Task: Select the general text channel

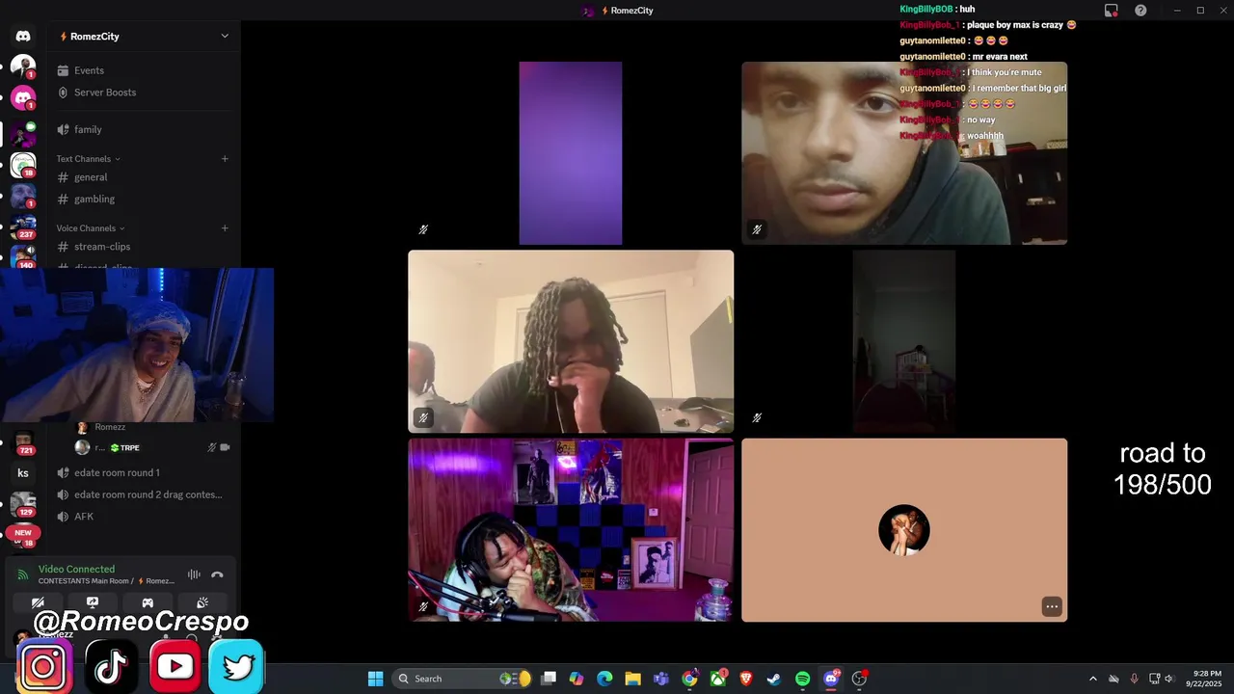Action: pyautogui.click(x=144, y=177)
